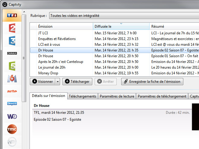Select Dr House 21 h 35 row
The width and height of the screenshot is (199, 149).
point(115,50)
